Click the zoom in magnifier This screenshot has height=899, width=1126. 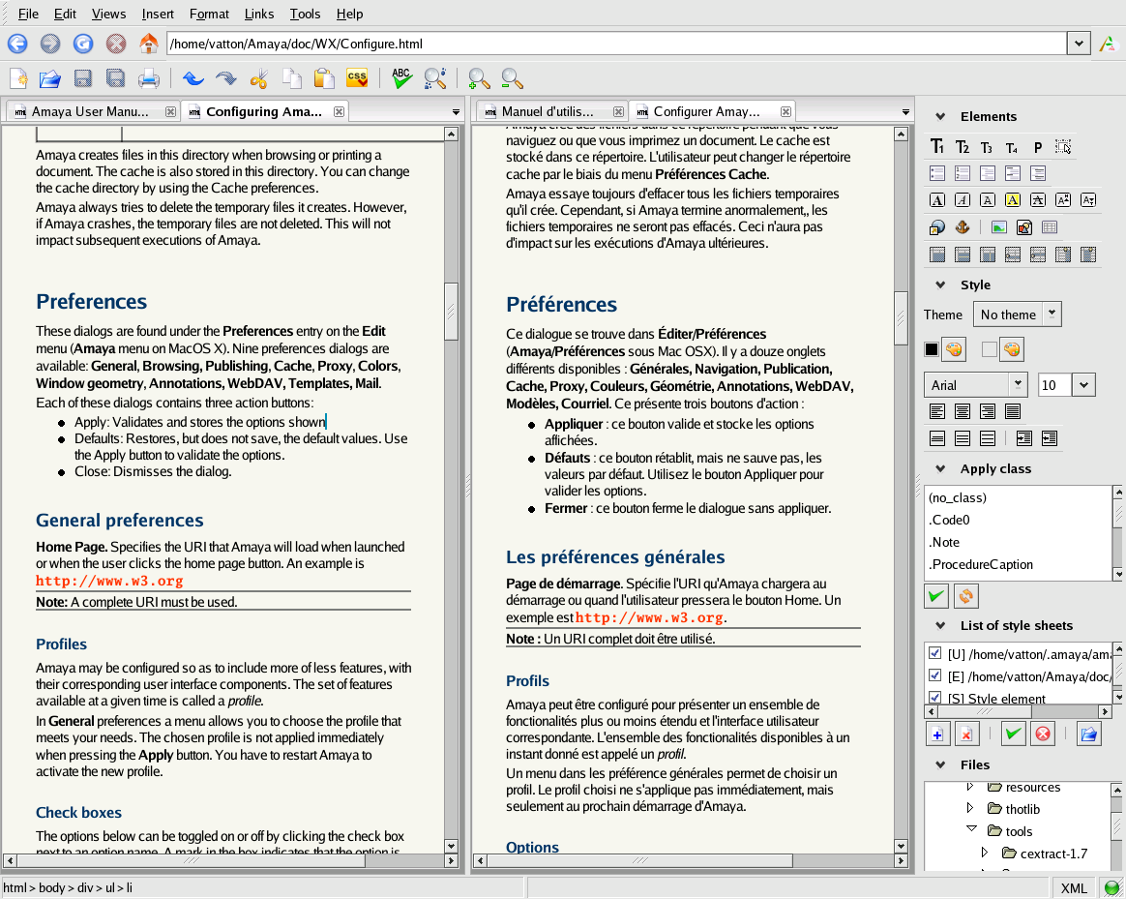click(x=478, y=78)
